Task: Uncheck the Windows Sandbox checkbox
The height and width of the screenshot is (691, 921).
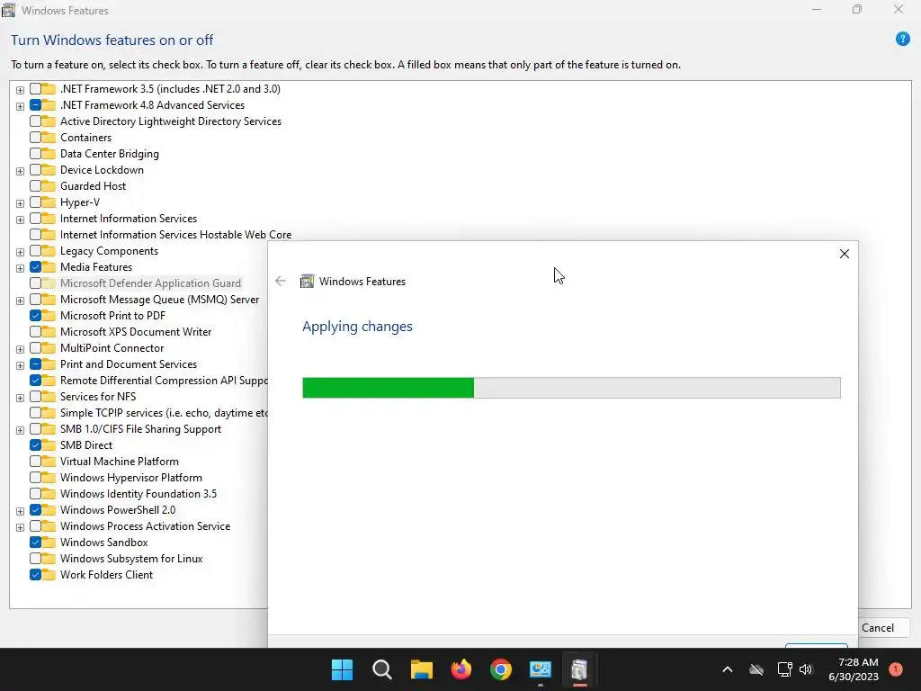Action: click(35, 543)
